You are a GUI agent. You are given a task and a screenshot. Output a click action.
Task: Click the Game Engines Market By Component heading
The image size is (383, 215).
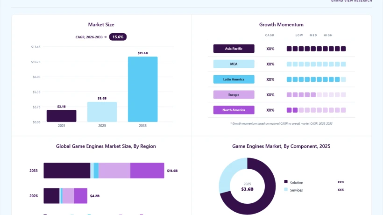(281, 146)
